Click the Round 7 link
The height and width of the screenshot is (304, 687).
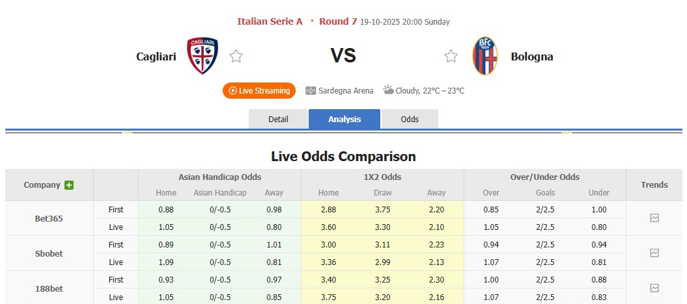[x=338, y=21]
